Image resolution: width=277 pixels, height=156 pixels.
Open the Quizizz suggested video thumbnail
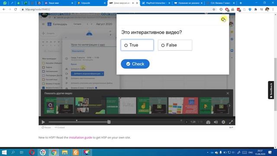[59, 106]
